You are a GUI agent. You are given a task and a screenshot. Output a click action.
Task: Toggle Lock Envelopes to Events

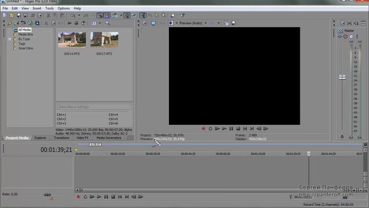[x=127, y=16]
